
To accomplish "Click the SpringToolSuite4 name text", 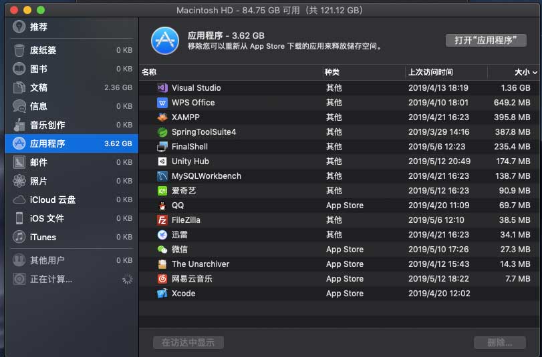I will point(204,132).
